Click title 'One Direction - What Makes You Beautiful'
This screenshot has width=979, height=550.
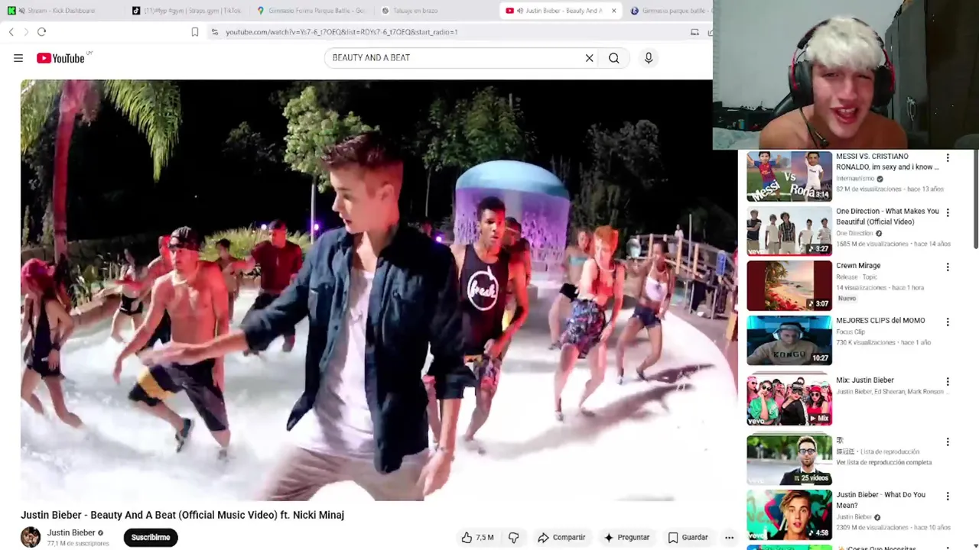click(x=887, y=216)
